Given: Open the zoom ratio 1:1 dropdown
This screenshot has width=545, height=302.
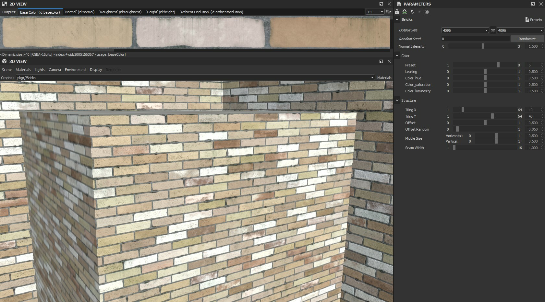Looking at the screenshot, I should pos(374,12).
